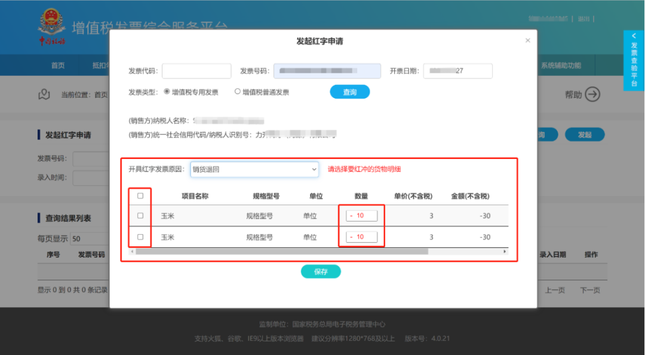This screenshot has height=355, width=645.
Task: Select 增值税专用发票 radio button
Action: click(167, 92)
